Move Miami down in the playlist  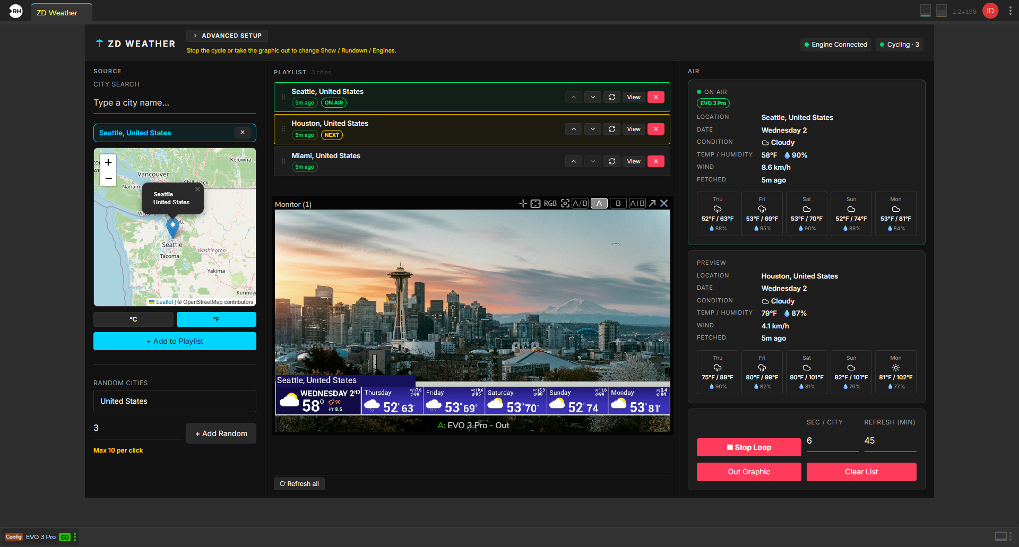click(x=593, y=161)
